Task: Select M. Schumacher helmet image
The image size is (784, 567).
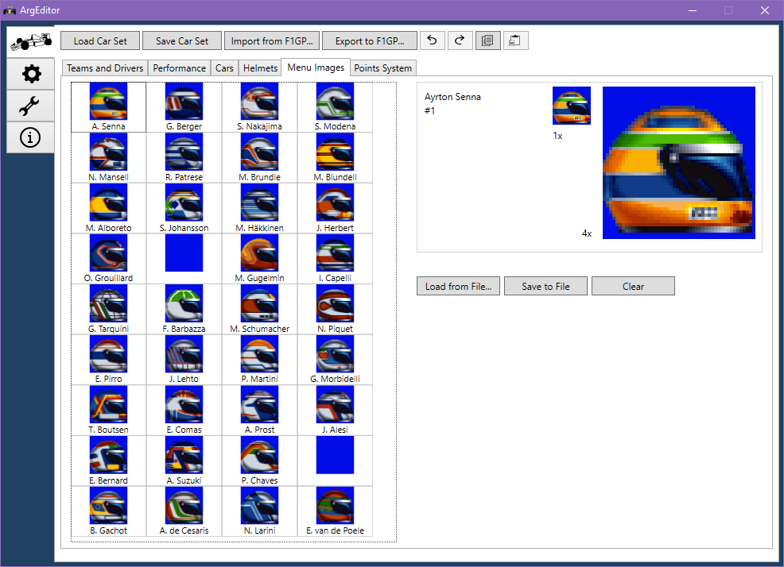Action: coord(259,303)
